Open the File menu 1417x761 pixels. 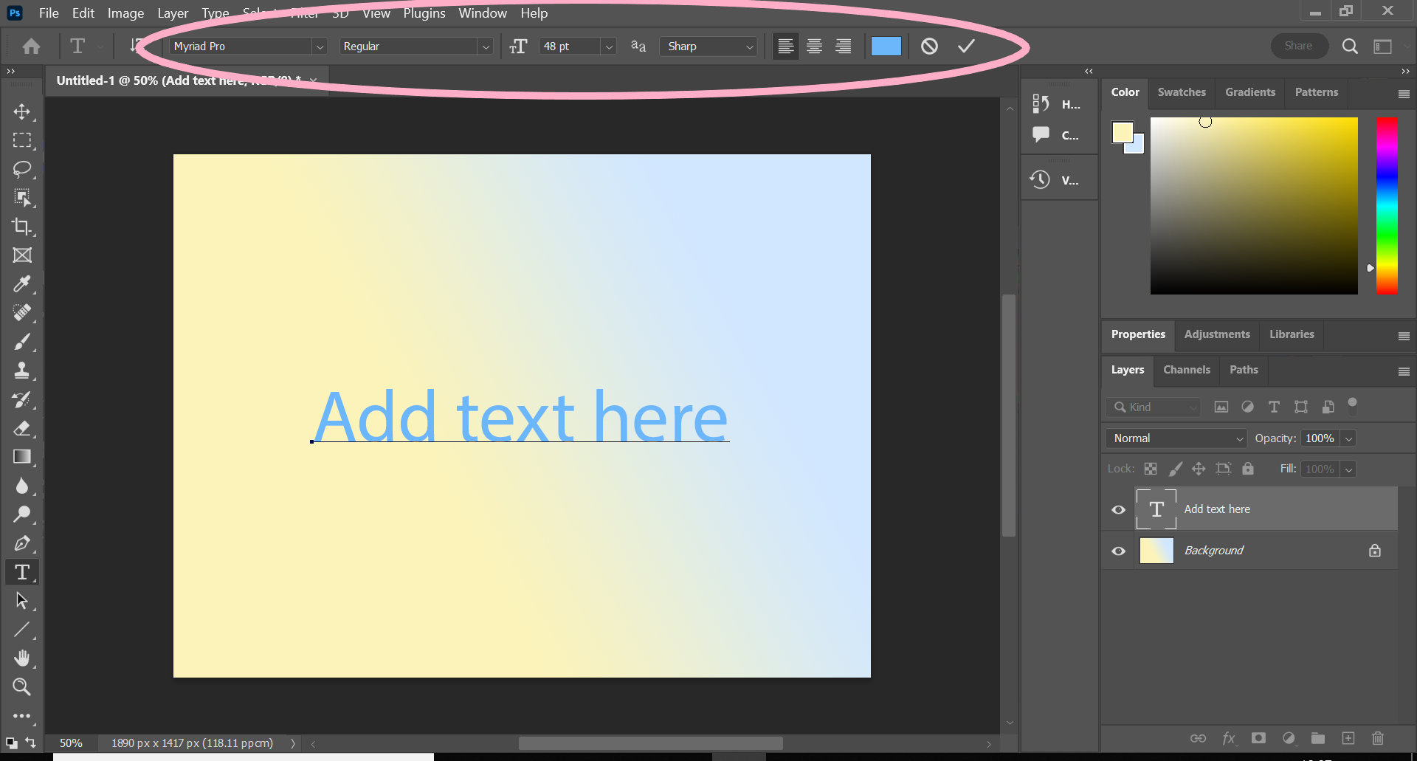[x=49, y=13]
